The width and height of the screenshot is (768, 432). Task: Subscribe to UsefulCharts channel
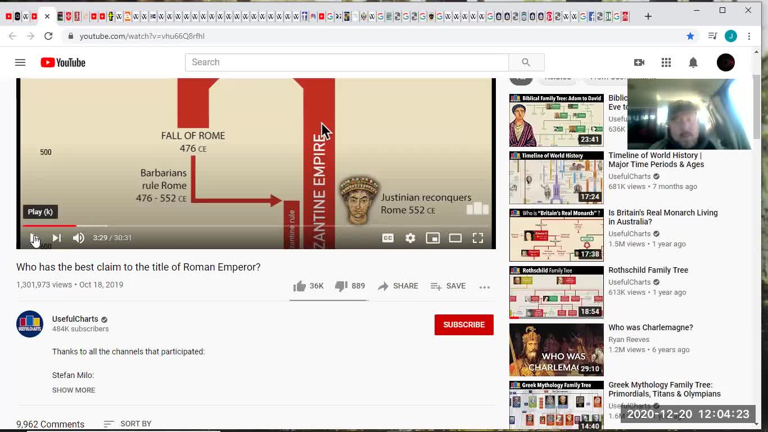pos(464,325)
